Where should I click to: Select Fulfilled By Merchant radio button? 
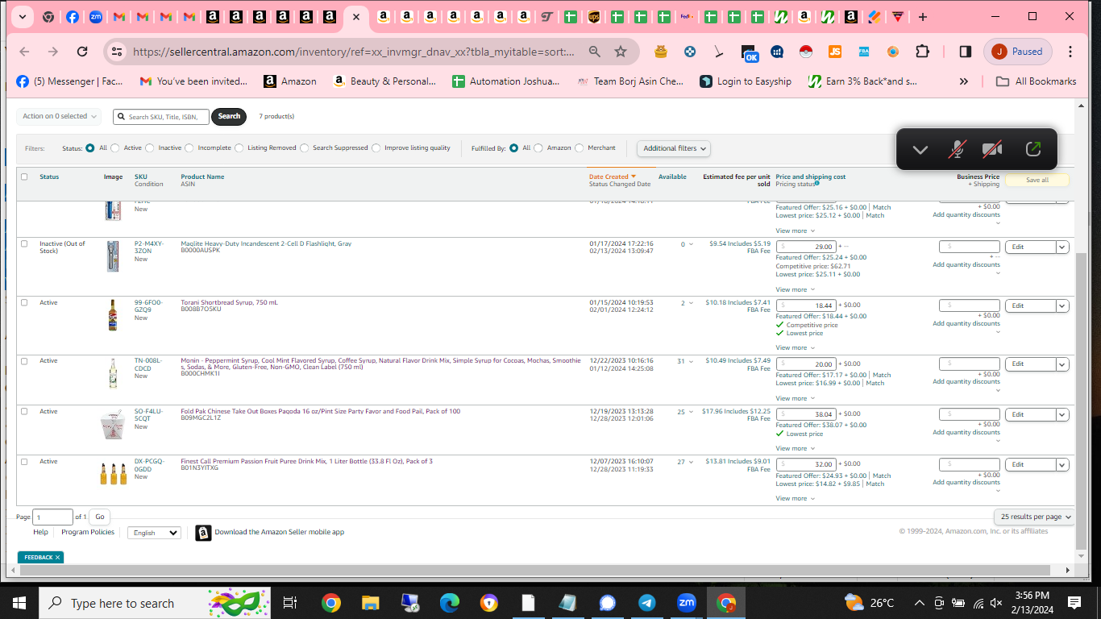coord(580,148)
